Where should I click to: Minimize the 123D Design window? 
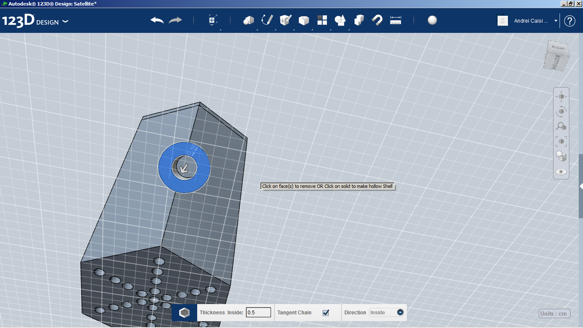point(563,3)
